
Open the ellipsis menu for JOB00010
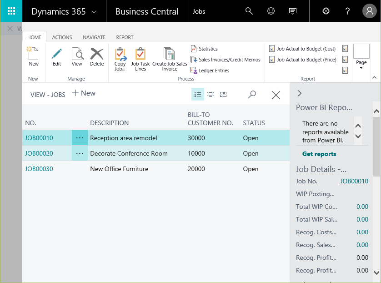(x=80, y=138)
